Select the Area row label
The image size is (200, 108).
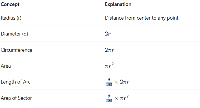pos(6,66)
